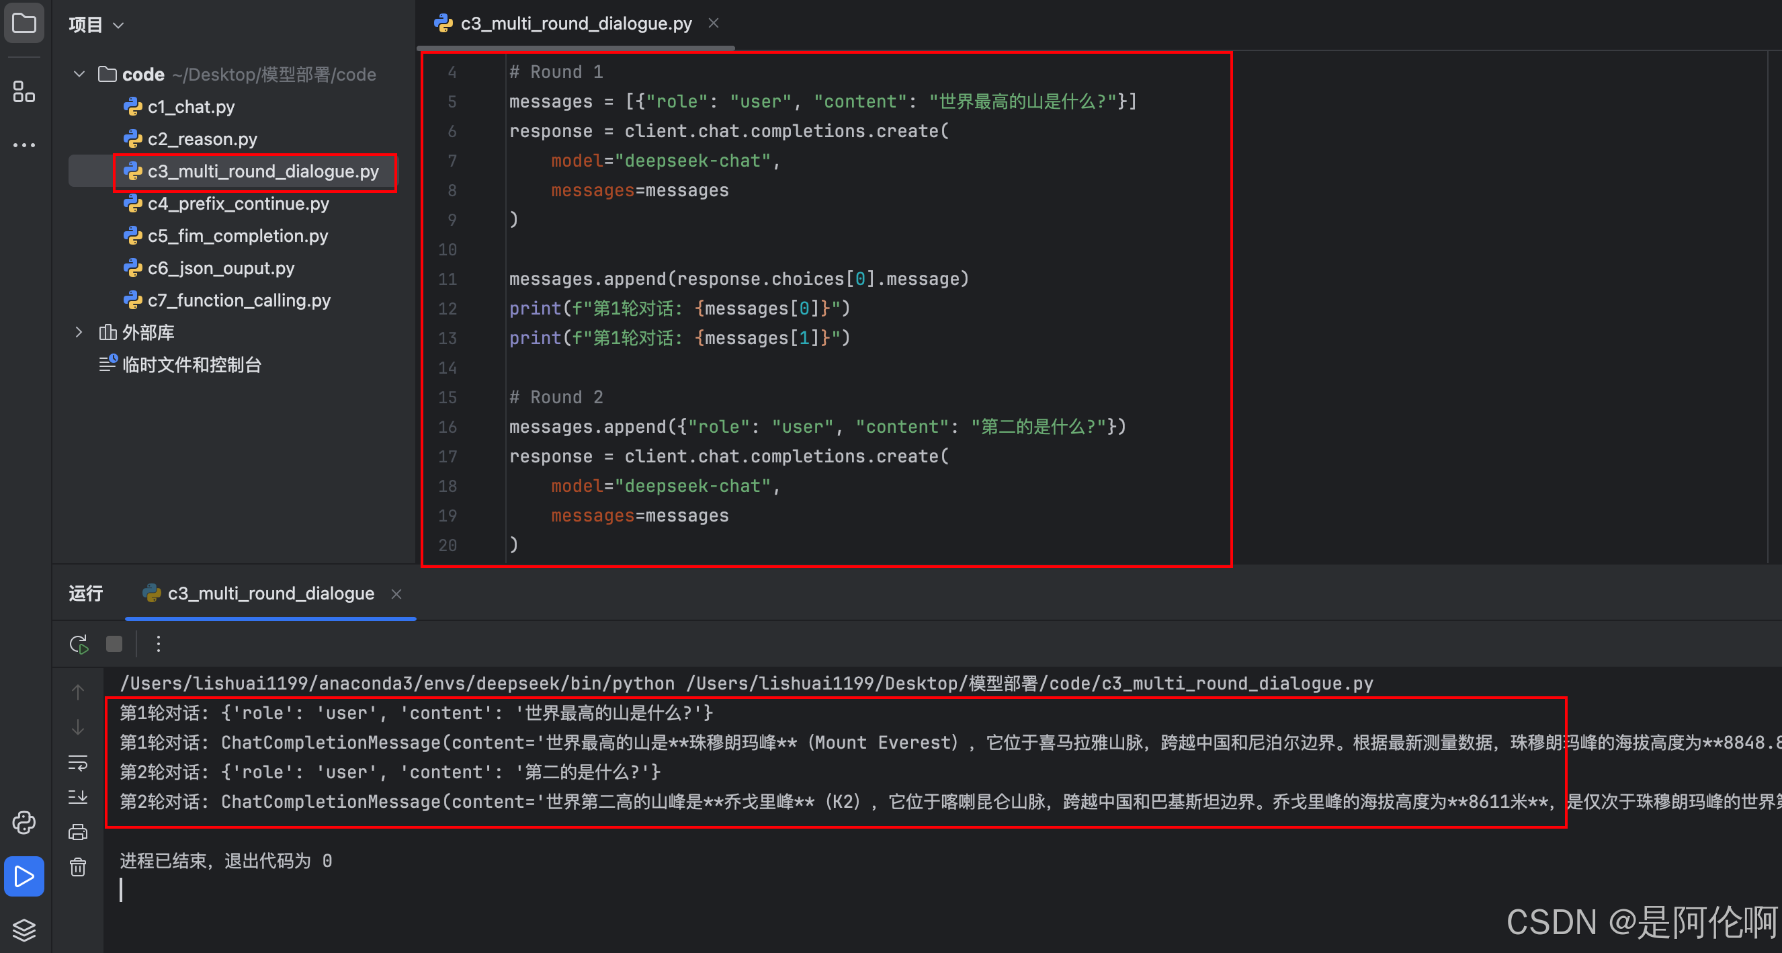Click the more tool windows ellipsis icon

24,145
